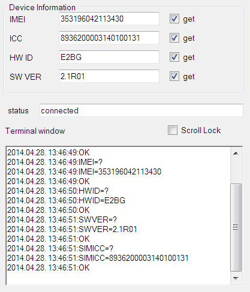This screenshot has height=292, width=250.
Task: Uncheck the IMEI get checkbox
Action: [x=174, y=19]
